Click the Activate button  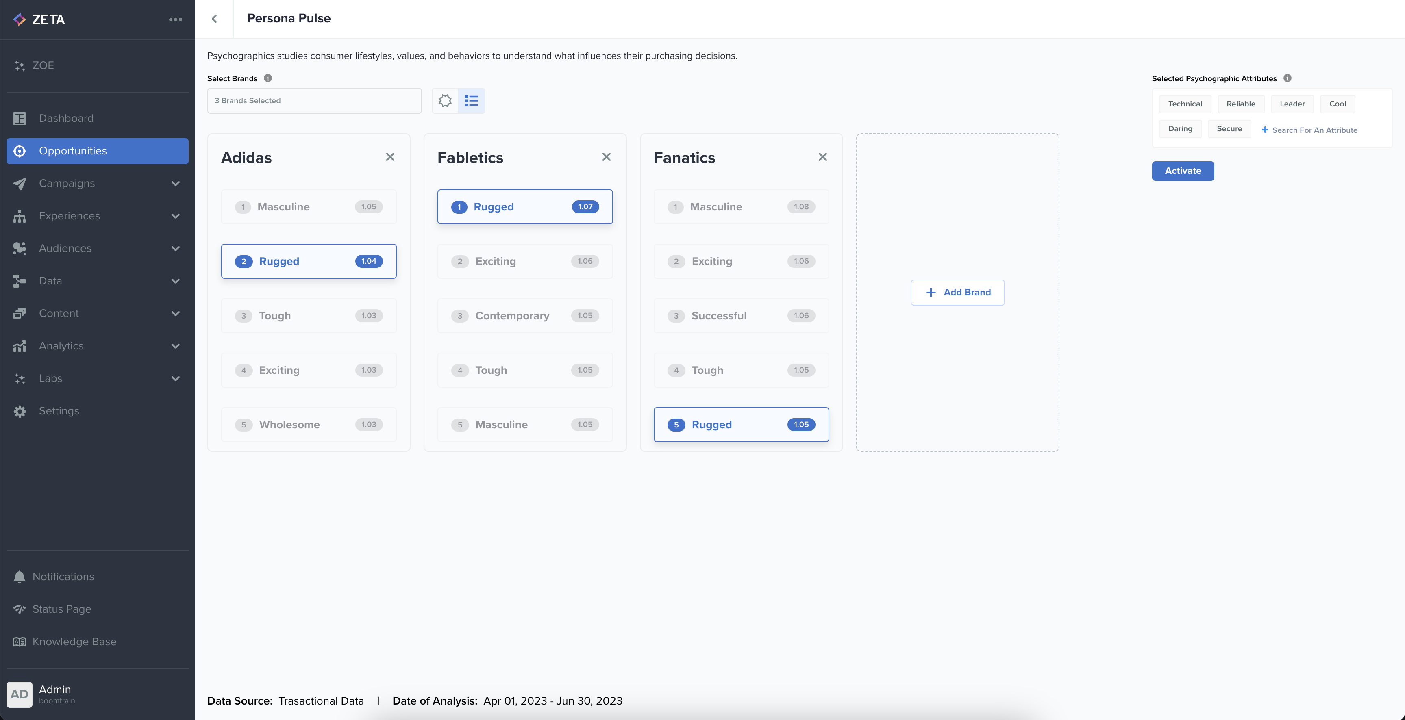(1183, 171)
